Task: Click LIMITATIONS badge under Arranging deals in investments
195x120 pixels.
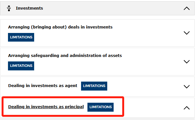Action: point(21,37)
